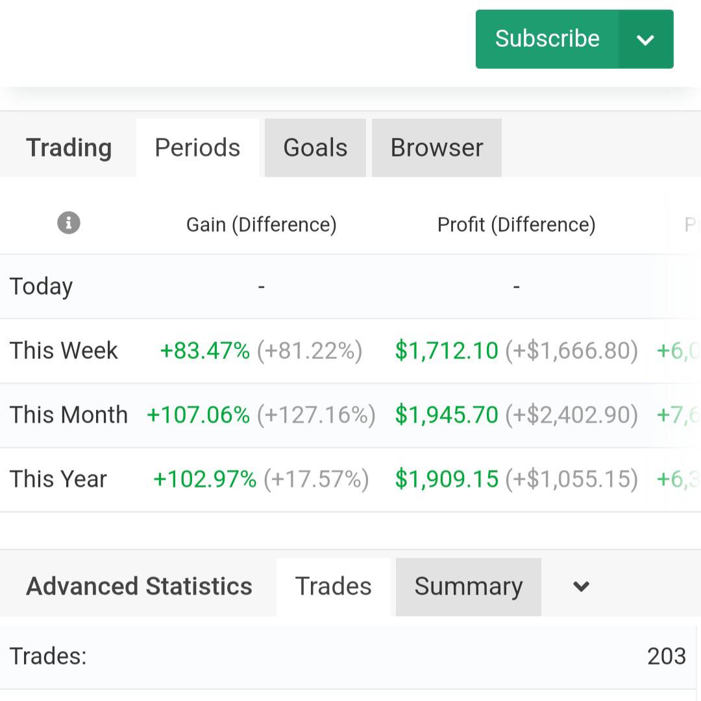This screenshot has width=701, height=701.
Task: Click the Profit (Difference) column header
Action: click(517, 225)
